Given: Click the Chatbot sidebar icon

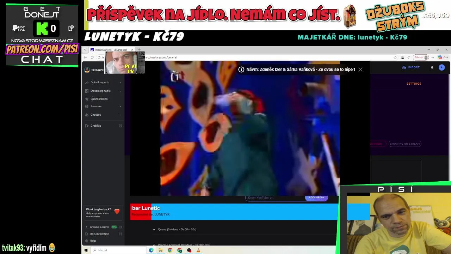Looking at the screenshot, I should 87,115.
